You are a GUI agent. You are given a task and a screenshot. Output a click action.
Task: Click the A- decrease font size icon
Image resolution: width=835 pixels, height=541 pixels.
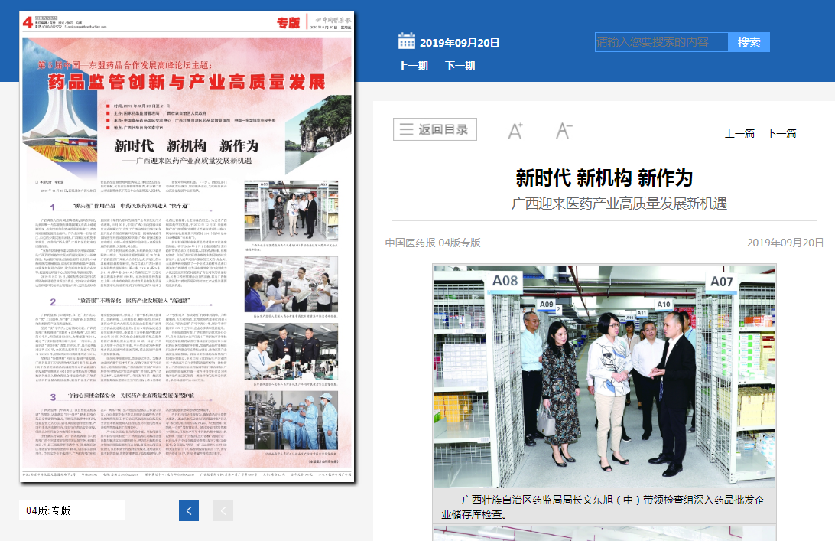[564, 131]
